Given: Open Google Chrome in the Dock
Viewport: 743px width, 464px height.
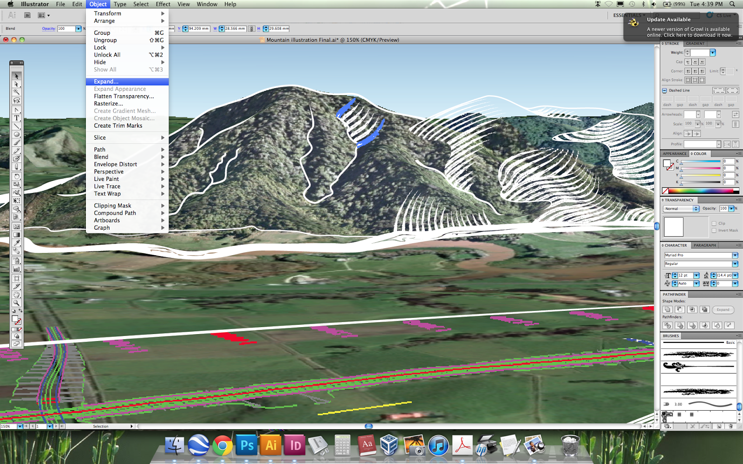Looking at the screenshot, I should click(x=222, y=445).
